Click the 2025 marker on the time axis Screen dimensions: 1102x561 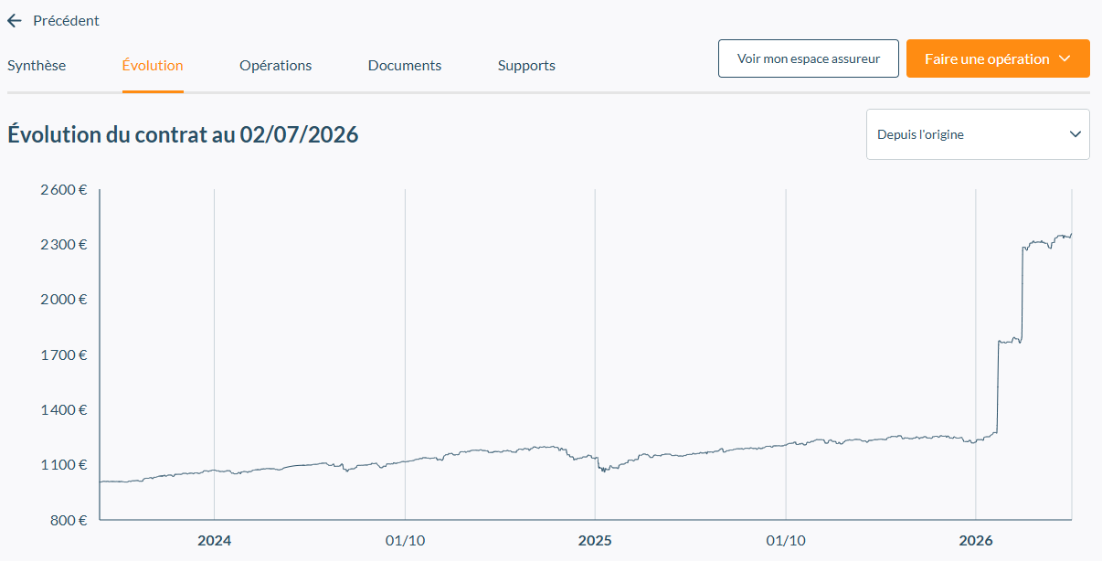(595, 540)
